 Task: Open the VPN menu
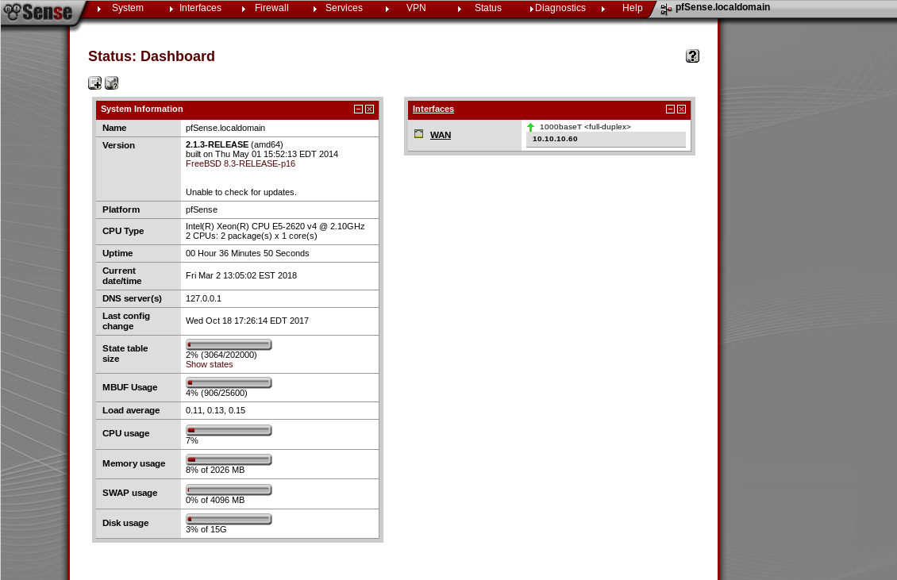pos(416,8)
